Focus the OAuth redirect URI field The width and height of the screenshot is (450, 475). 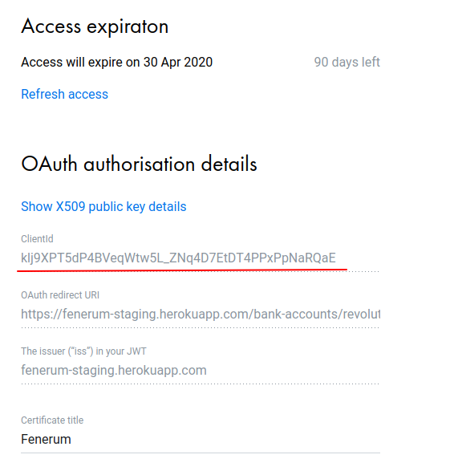click(x=201, y=315)
